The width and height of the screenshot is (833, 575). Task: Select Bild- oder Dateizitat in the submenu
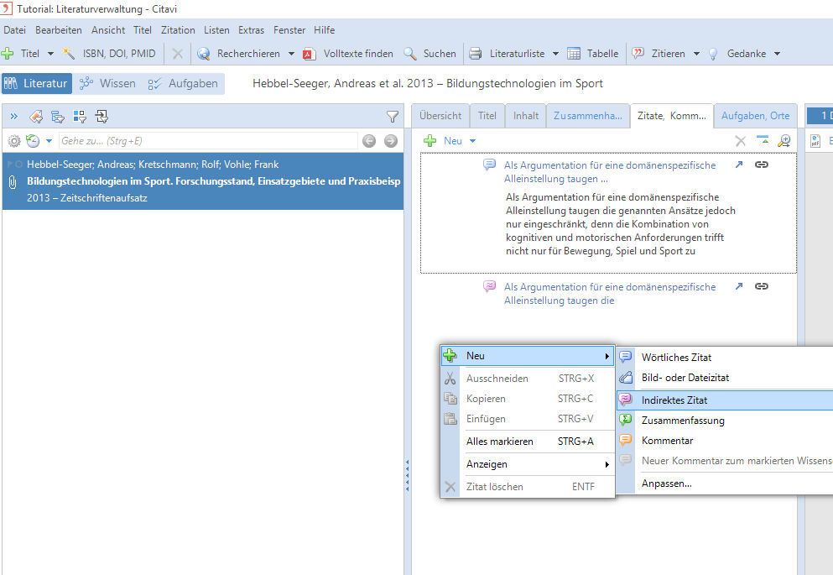(725, 378)
